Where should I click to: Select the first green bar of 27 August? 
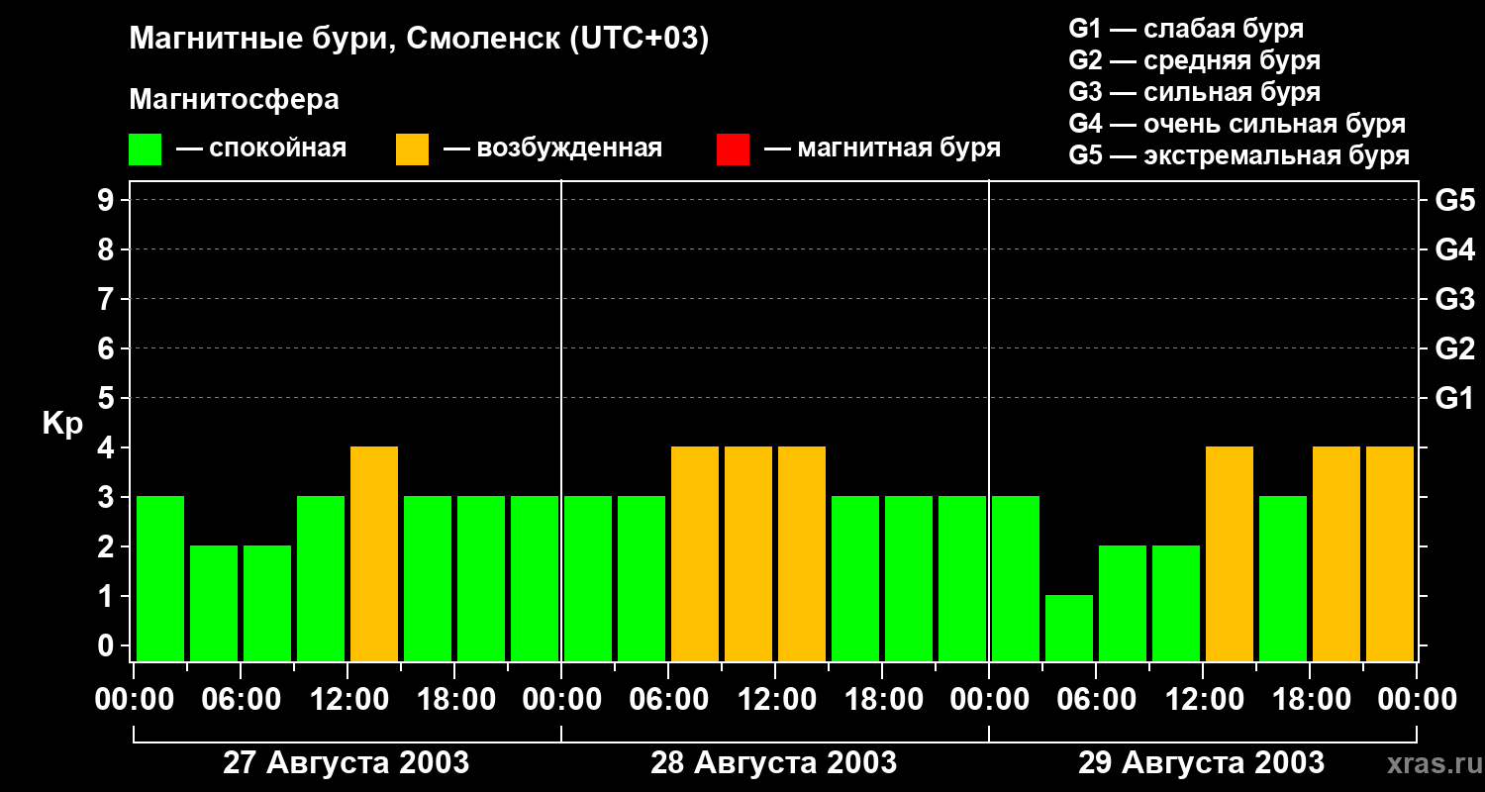[160, 578]
